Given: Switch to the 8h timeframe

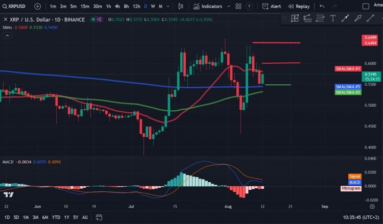Looking at the screenshot, I should tap(126, 6).
